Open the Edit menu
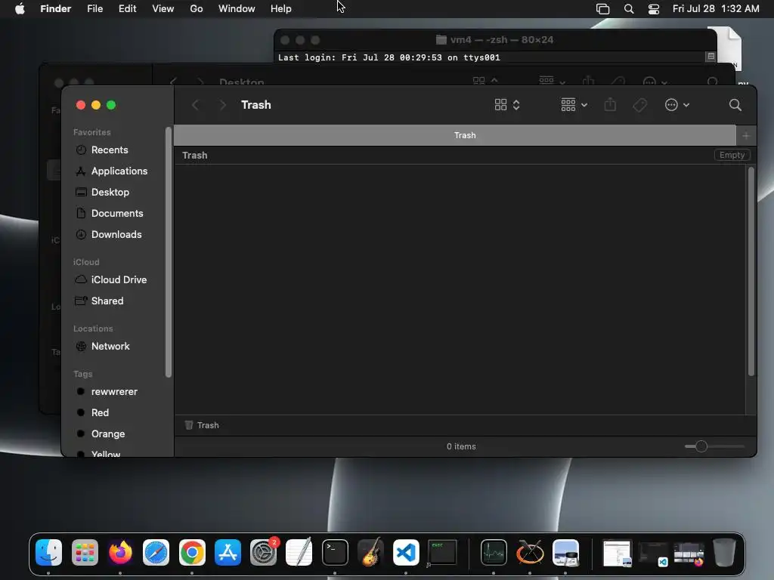Image resolution: width=774 pixels, height=580 pixels. click(x=127, y=9)
